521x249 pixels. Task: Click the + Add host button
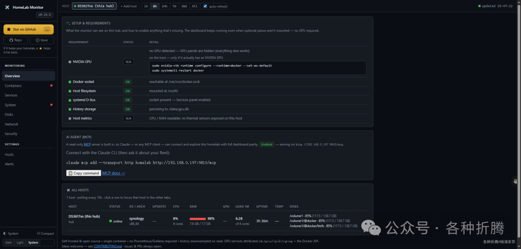point(128,6)
